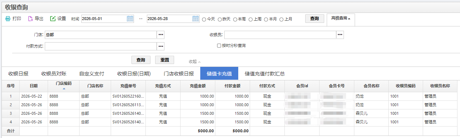460x138 pixels.
Task: Click the 付款金额 column header
Action: tap(233, 86)
